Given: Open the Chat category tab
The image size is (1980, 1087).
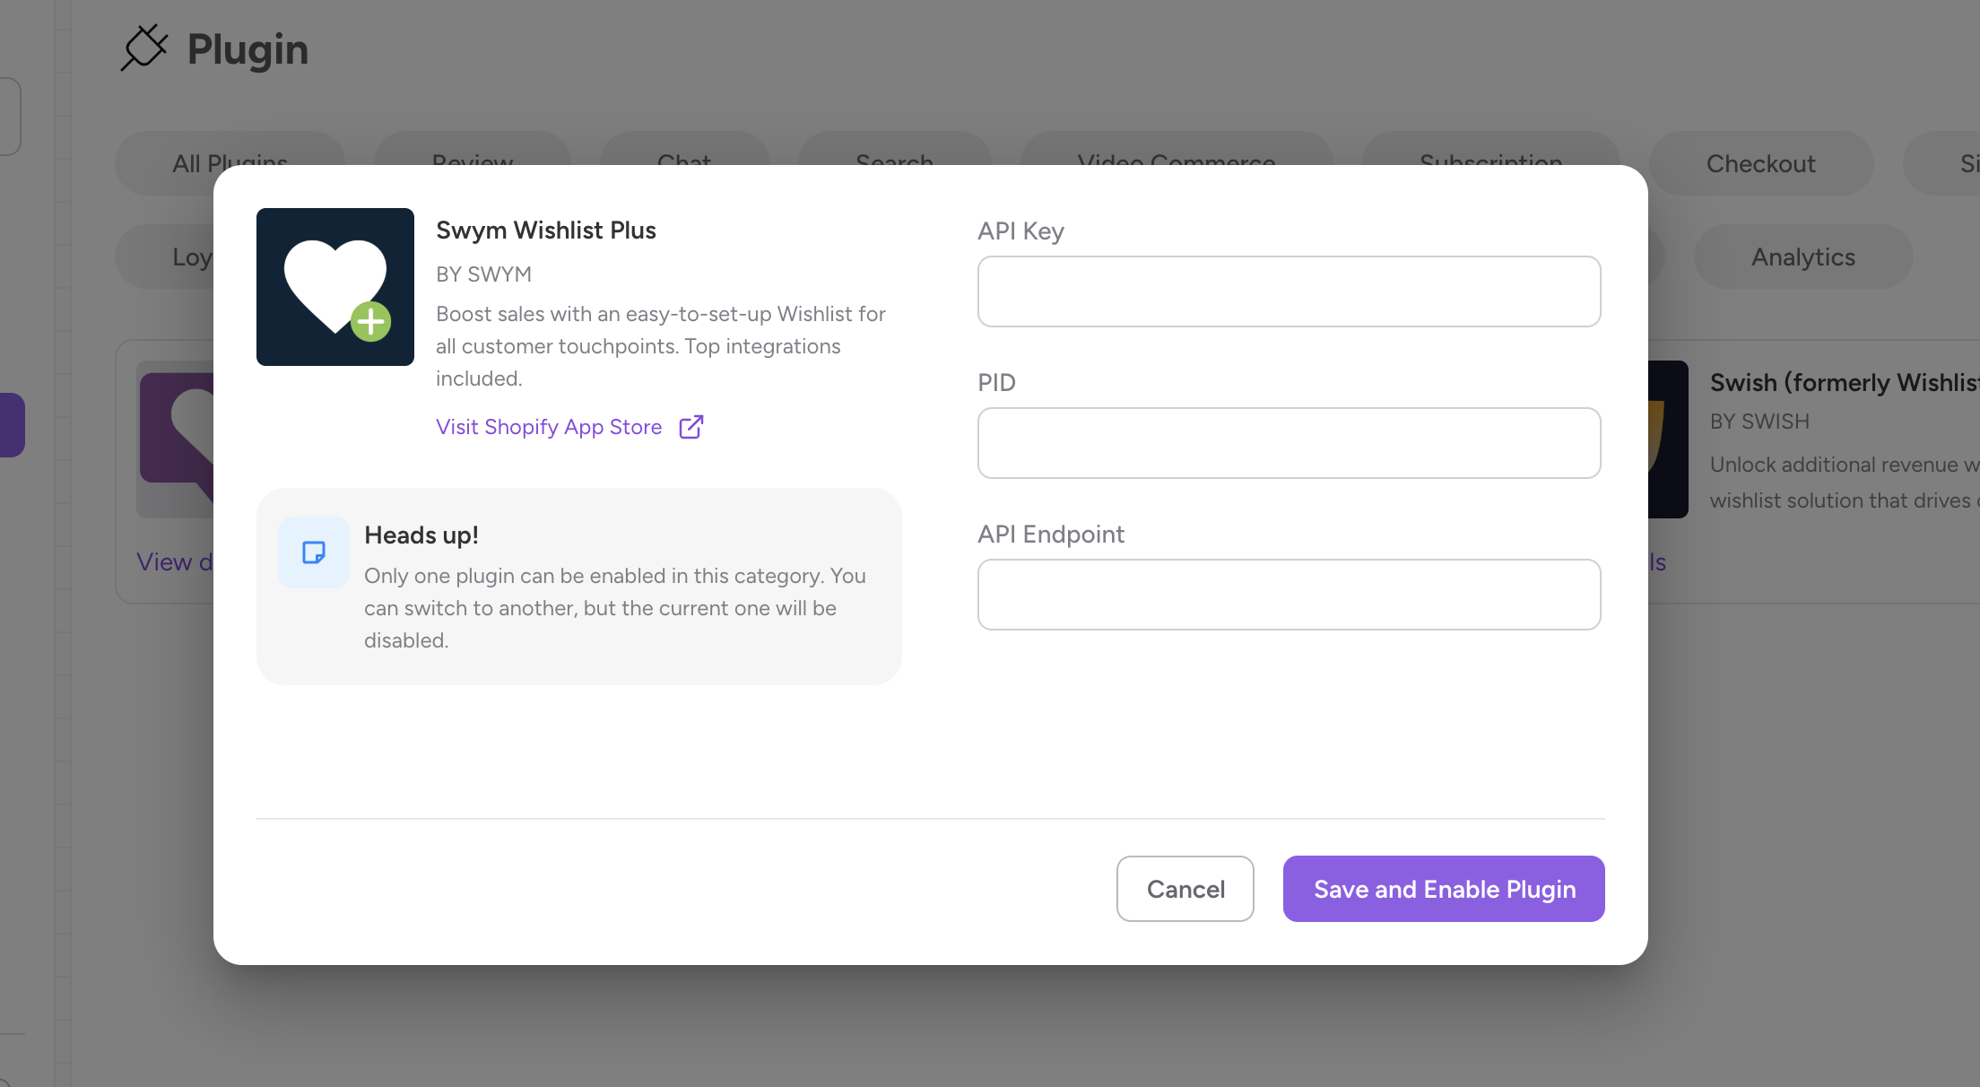Looking at the screenshot, I should click(684, 152).
